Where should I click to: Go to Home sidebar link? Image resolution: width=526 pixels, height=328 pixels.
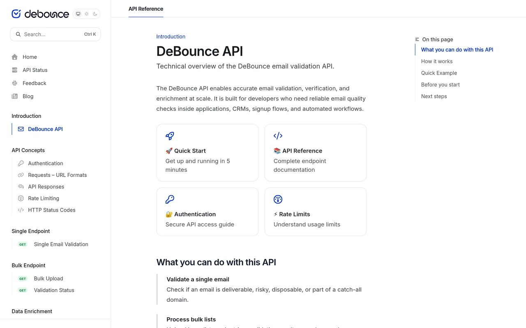coord(30,57)
